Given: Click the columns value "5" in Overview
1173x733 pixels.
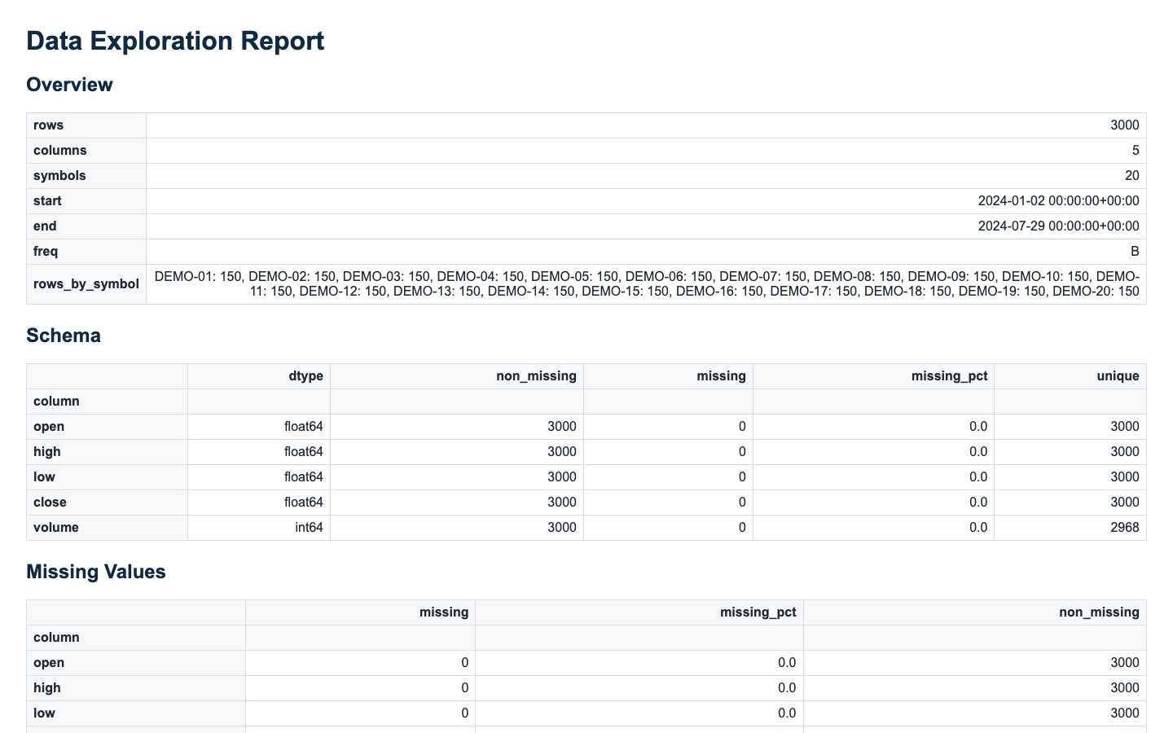Looking at the screenshot, I should point(1136,151).
